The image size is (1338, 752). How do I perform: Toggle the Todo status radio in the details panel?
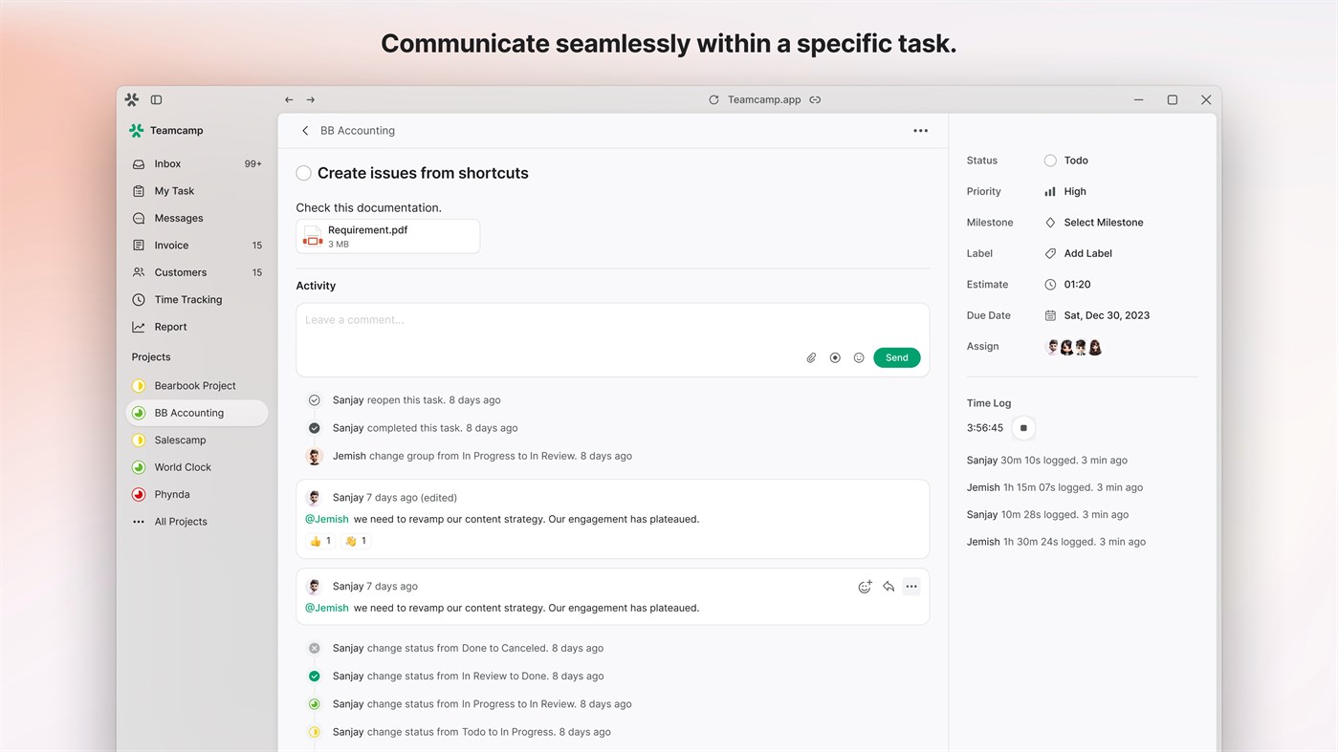point(1049,160)
